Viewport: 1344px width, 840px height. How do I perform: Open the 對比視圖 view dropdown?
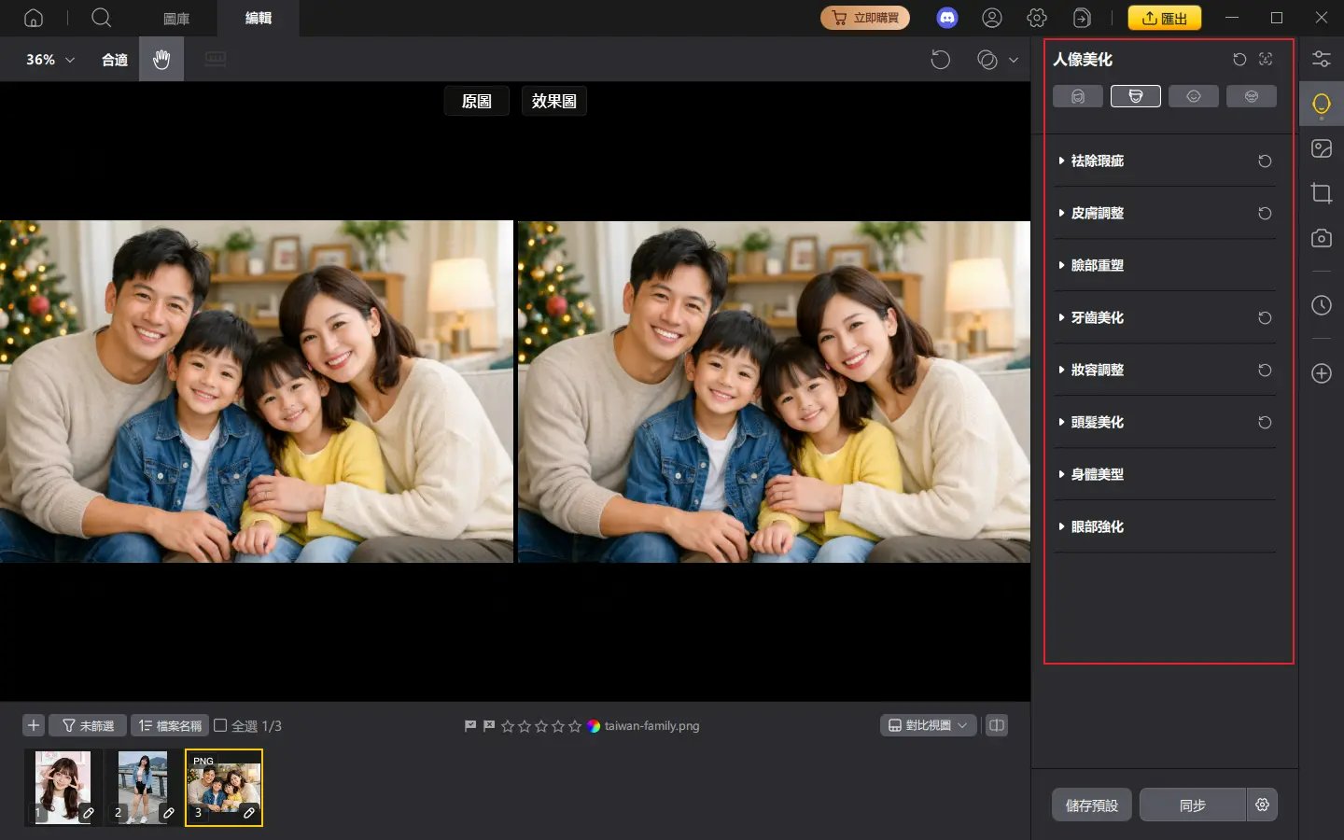click(x=928, y=725)
